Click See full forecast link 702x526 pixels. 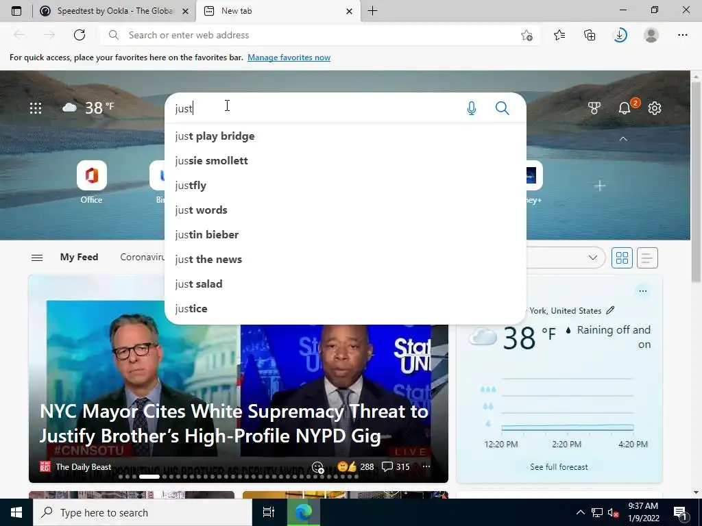click(559, 467)
